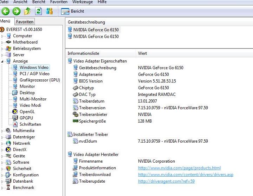The image size is (253, 196).
Task: Collapse the Anzeige tree node
Action: (2, 61)
